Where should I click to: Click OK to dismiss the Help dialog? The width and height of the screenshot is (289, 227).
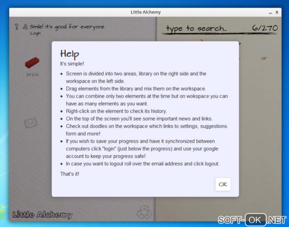[x=223, y=184]
